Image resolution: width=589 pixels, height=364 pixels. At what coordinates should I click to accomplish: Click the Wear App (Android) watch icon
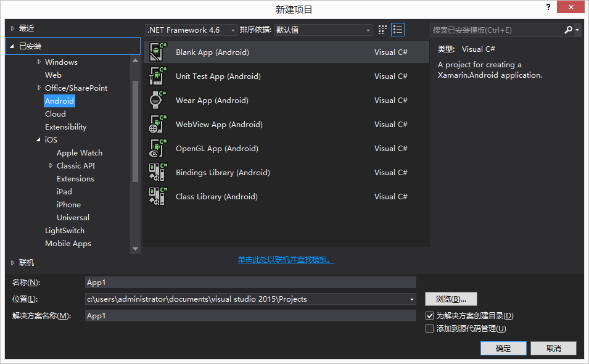click(158, 100)
